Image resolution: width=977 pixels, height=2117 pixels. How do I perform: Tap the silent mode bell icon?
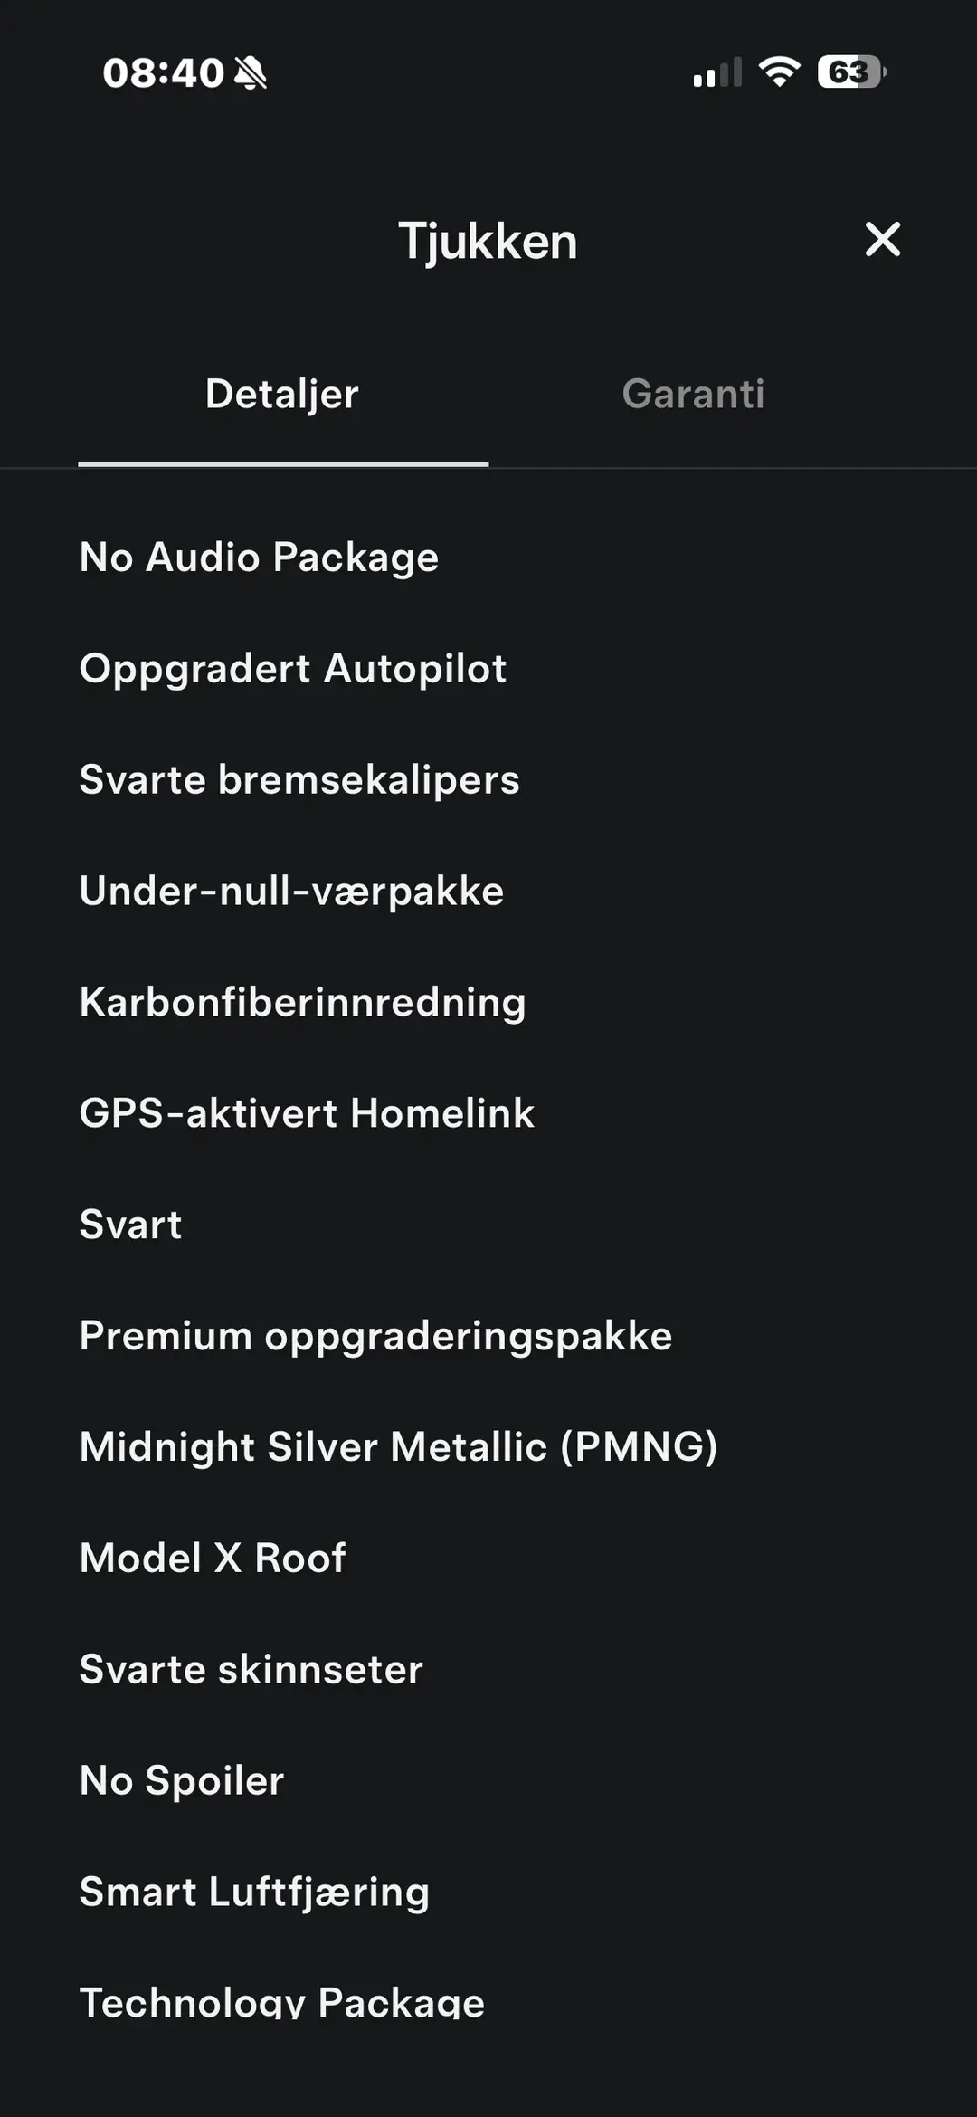point(251,72)
